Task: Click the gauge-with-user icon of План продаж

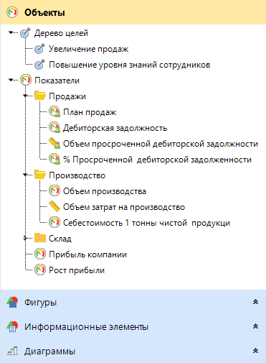Action: (54, 112)
